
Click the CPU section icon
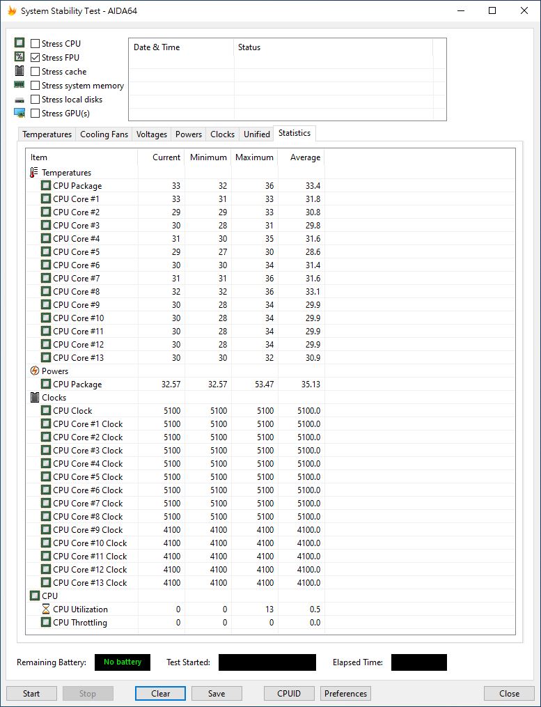tap(34, 596)
